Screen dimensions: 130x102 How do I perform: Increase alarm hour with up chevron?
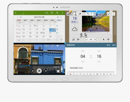(x=83, y=51)
